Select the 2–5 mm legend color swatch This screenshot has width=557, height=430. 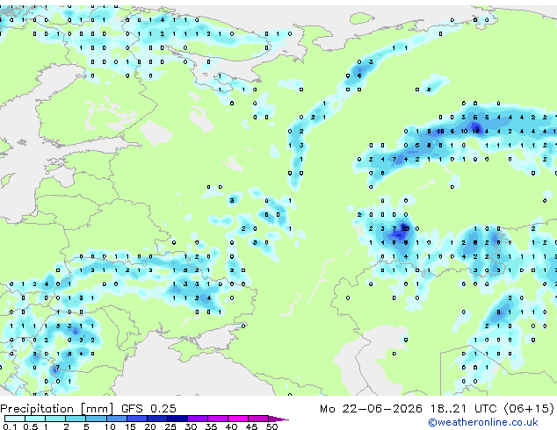pyautogui.click(x=76, y=419)
